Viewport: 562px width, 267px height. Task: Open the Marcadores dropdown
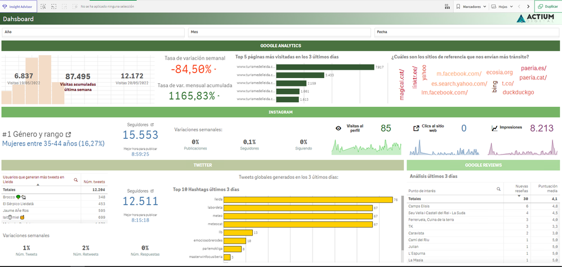(470, 7)
